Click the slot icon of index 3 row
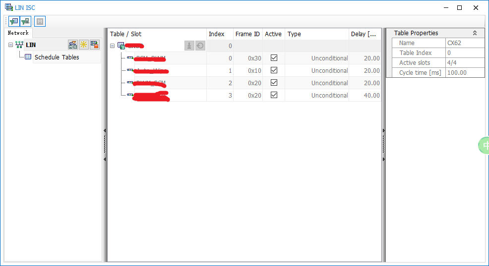 coord(130,95)
